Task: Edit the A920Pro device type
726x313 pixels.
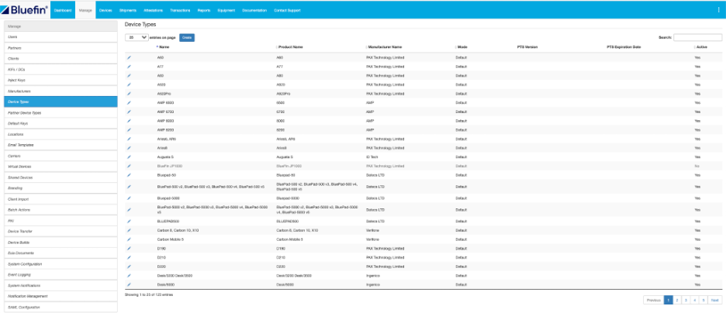Action: click(x=130, y=94)
